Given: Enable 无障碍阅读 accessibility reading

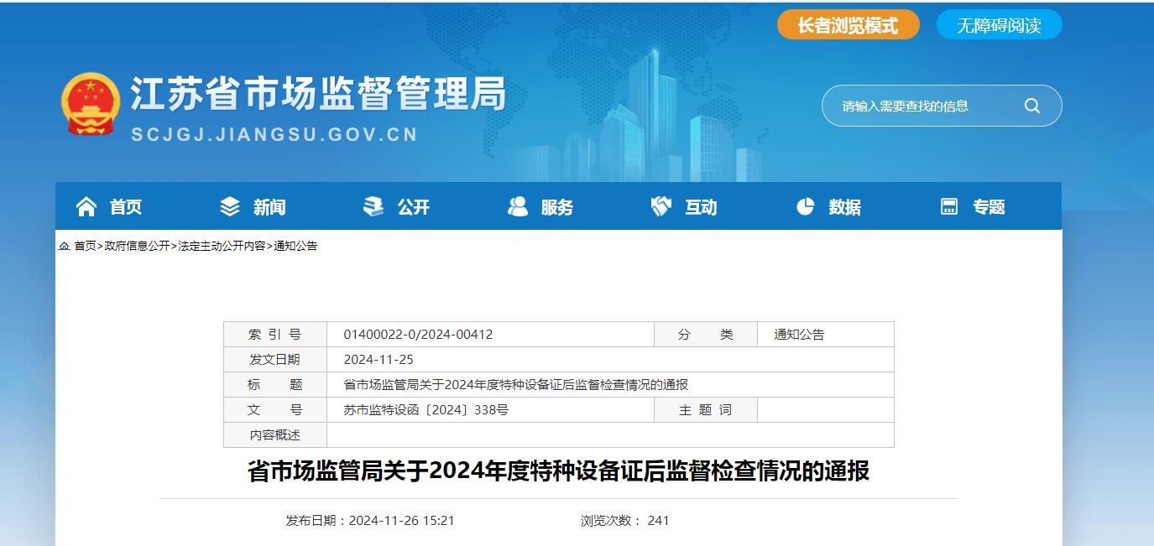Looking at the screenshot, I should click(999, 25).
